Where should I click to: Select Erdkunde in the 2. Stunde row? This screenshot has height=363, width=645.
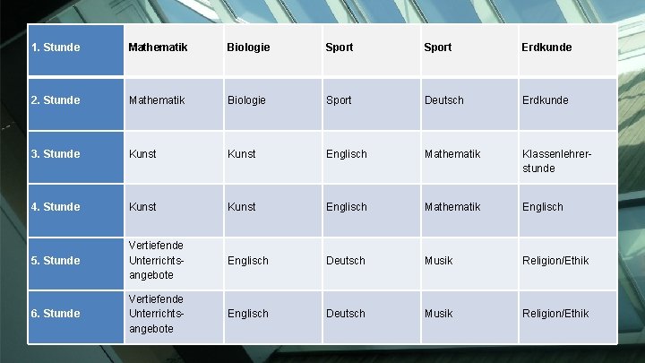(x=546, y=100)
